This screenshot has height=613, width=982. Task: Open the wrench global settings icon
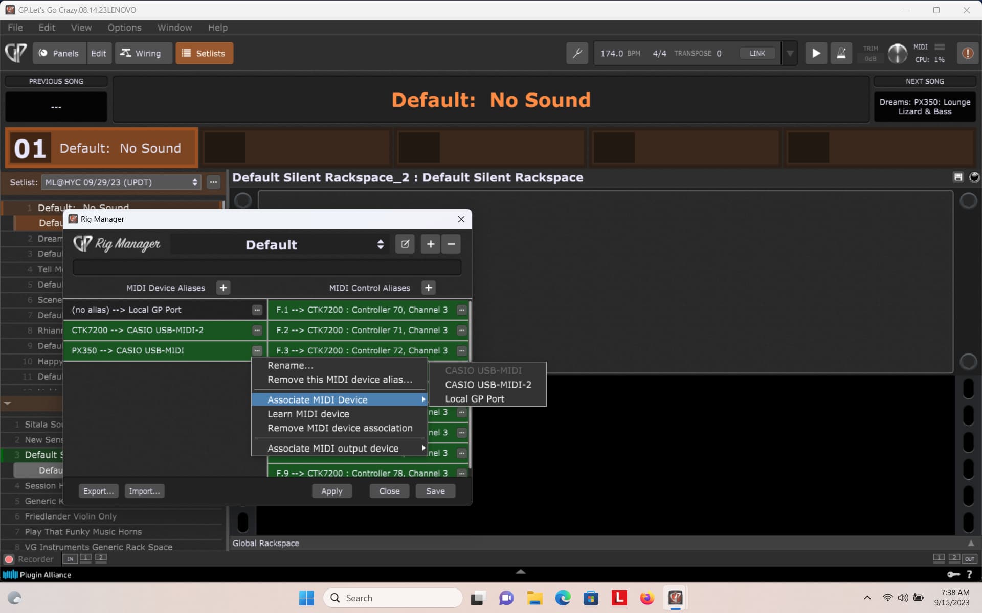[577, 53]
